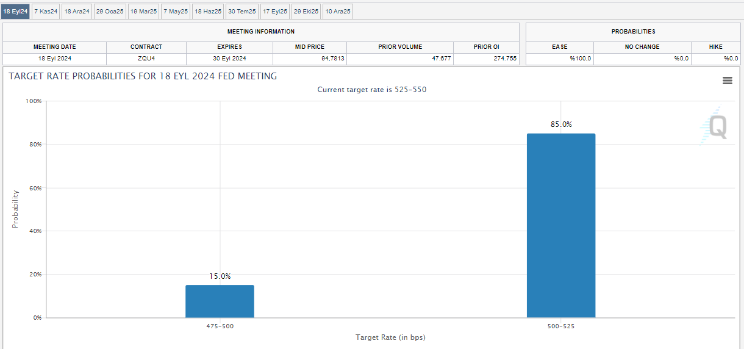The image size is (744, 349).
Task: Switch to the 19 Mar25 tab
Action: [143, 12]
